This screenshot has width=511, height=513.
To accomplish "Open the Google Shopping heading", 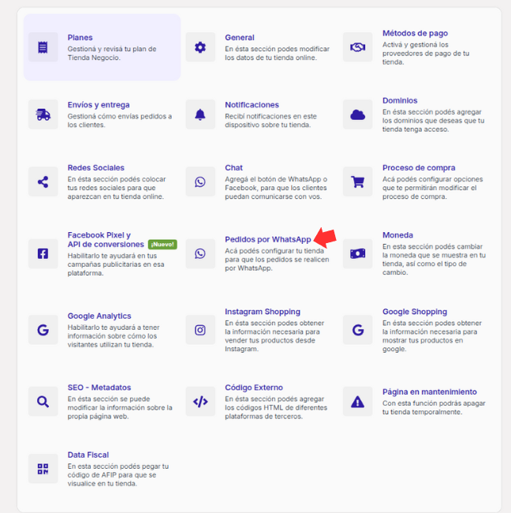I will point(415,312).
